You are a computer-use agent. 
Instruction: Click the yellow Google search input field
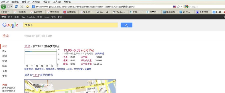(x=70, y=25)
